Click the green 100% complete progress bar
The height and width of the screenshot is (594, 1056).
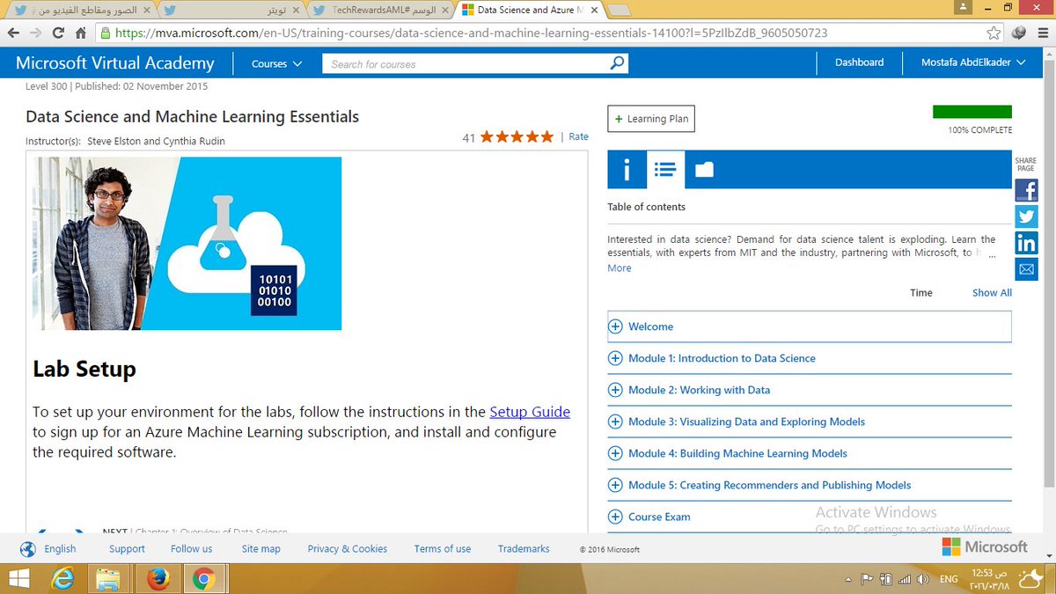point(972,112)
